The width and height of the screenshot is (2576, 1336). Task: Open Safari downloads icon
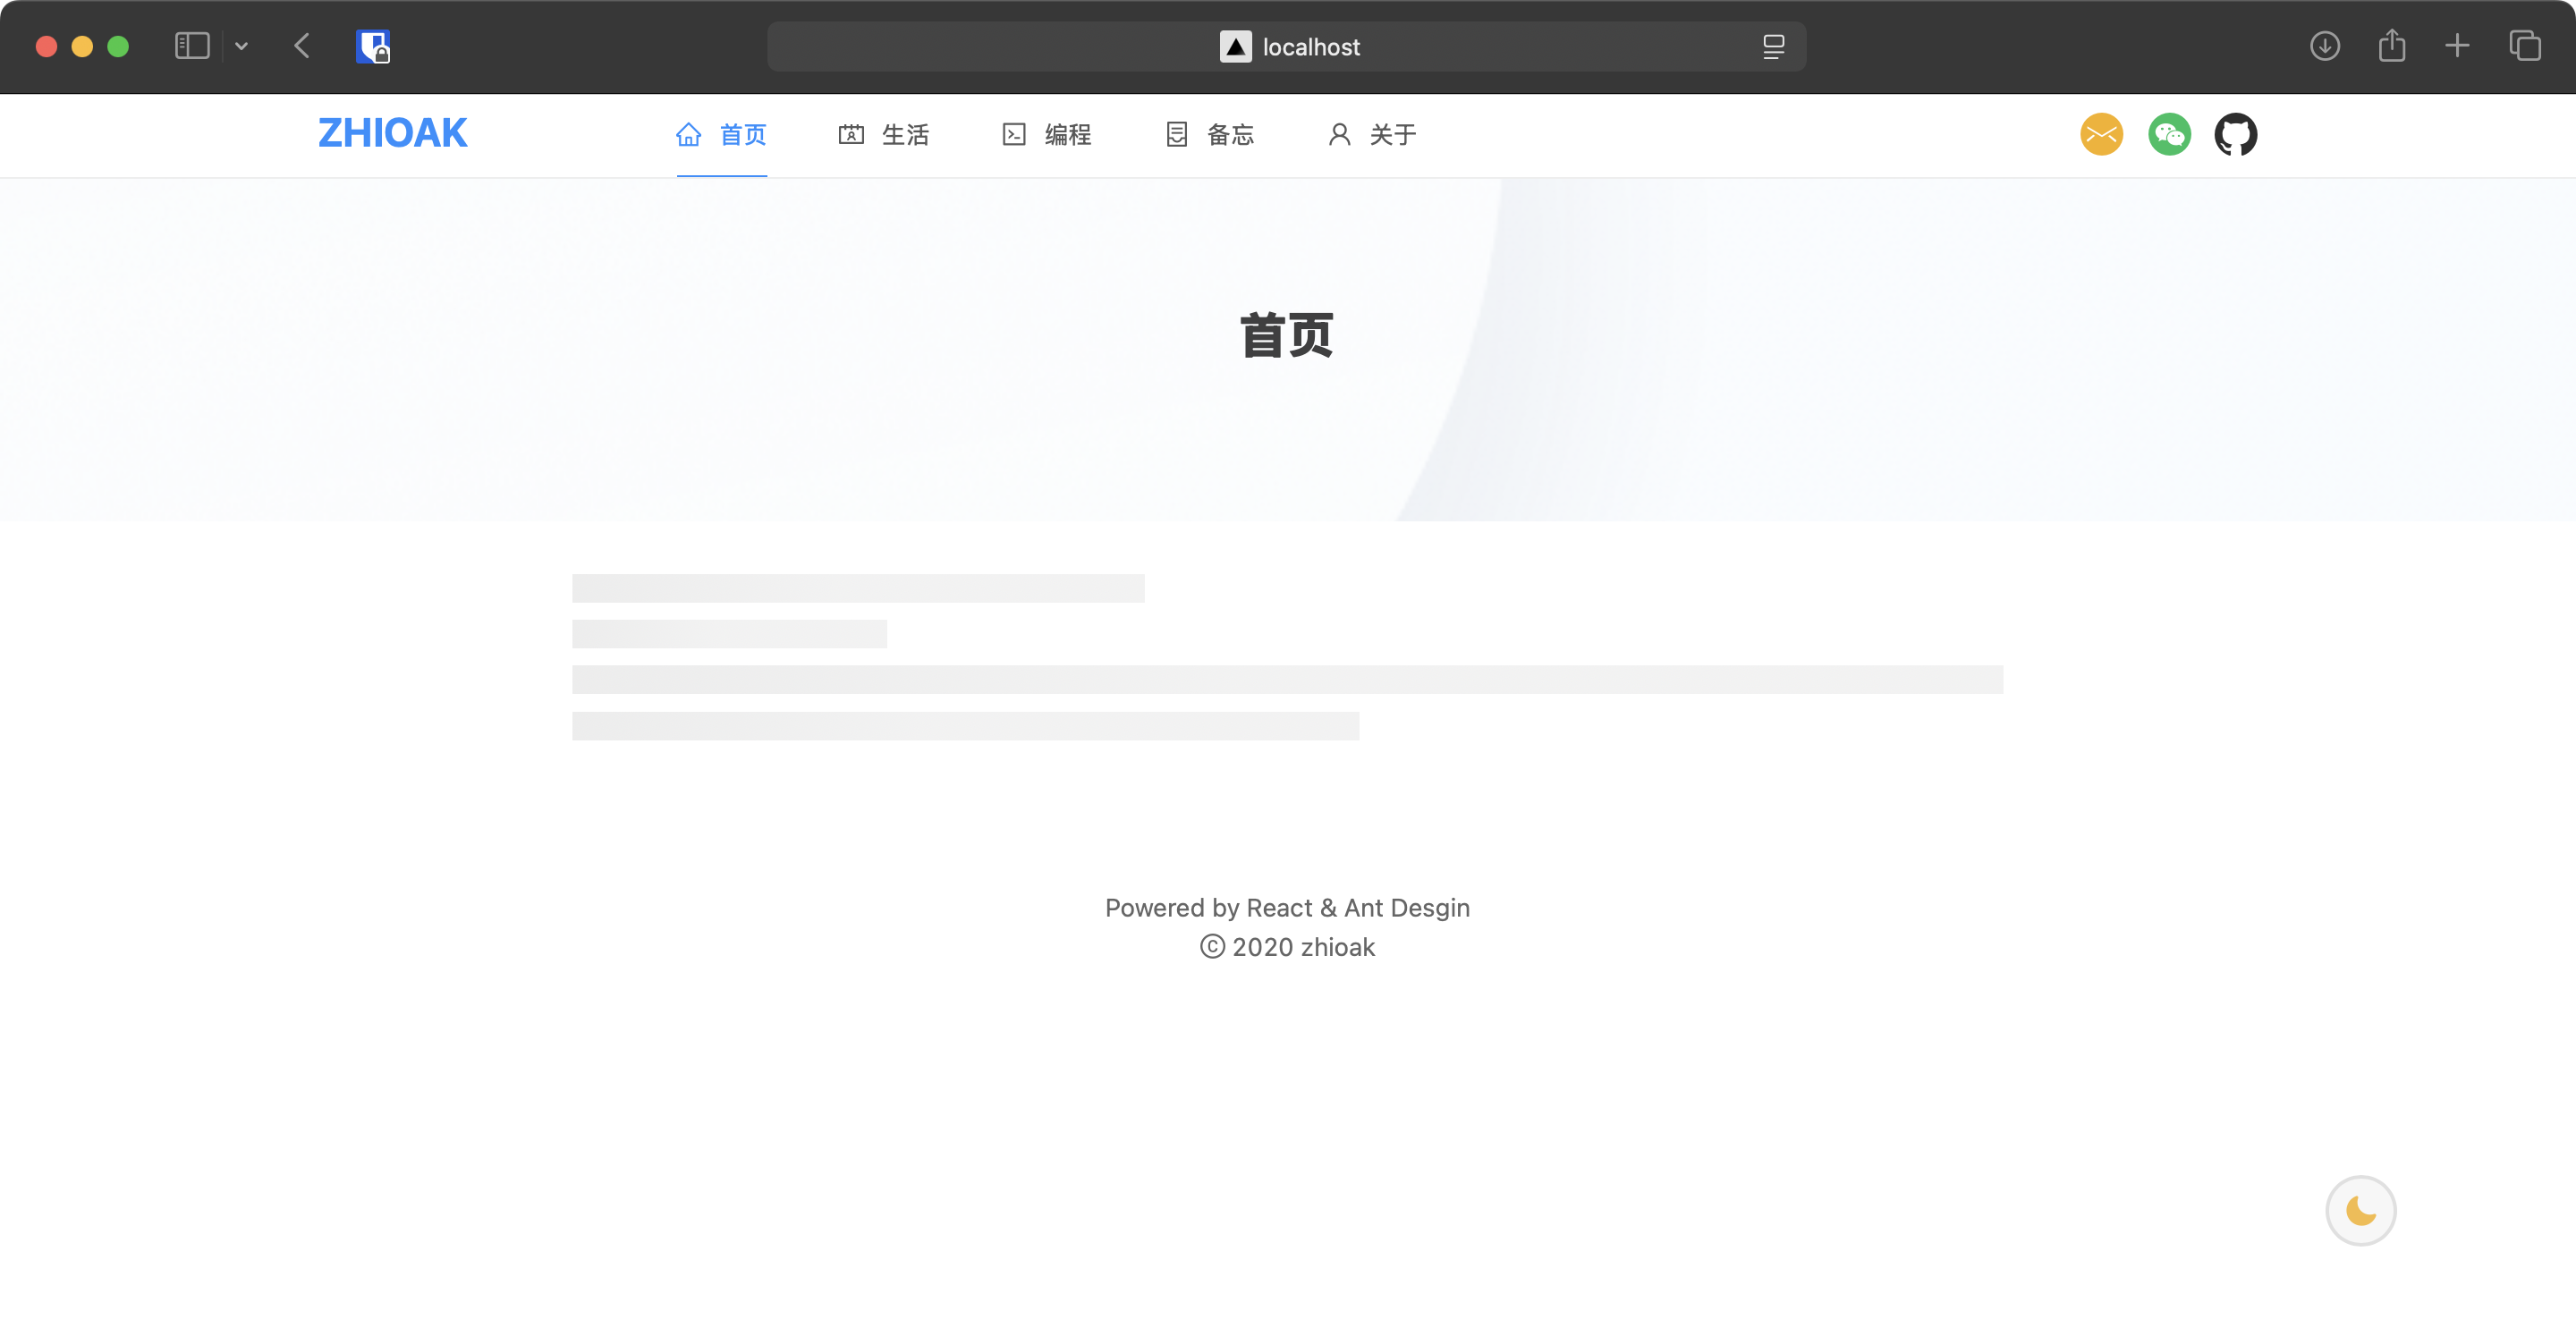(x=2324, y=46)
